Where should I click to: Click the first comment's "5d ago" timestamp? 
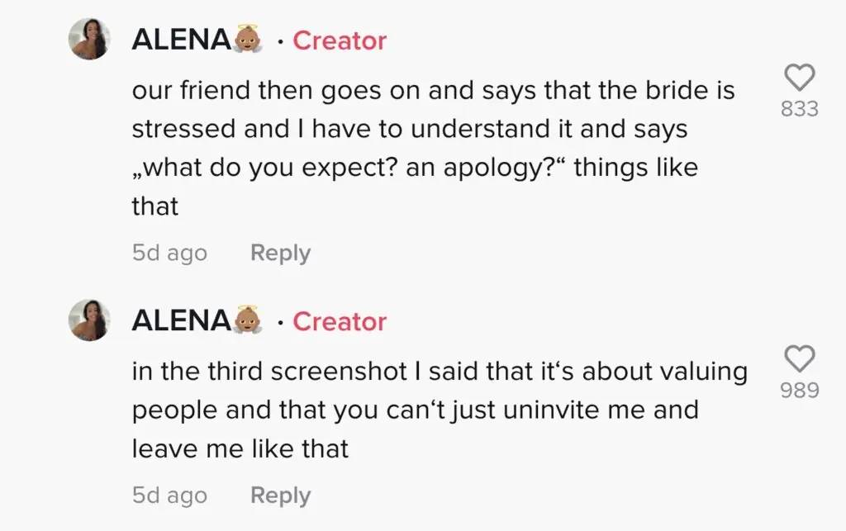pyautogui.click(x=169, y=253)
